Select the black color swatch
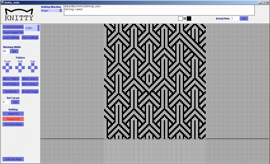270x164 pixels. 189,18
